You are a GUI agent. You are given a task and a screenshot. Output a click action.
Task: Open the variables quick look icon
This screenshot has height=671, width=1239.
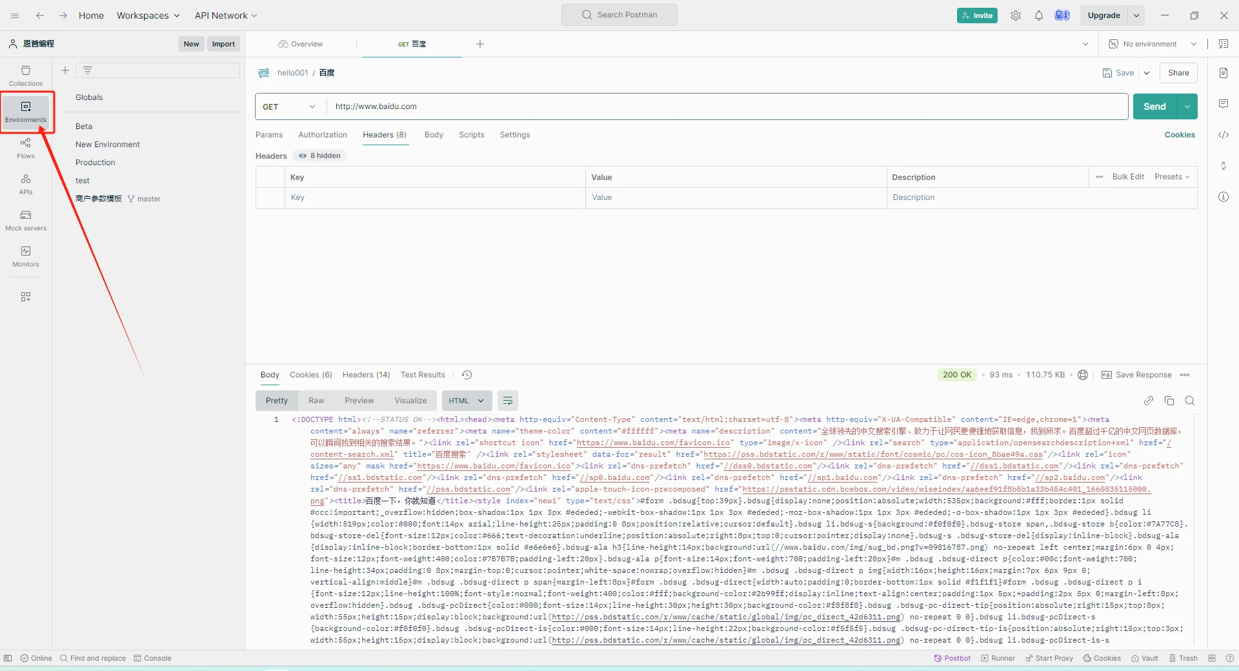click(x=1224, y=44)
